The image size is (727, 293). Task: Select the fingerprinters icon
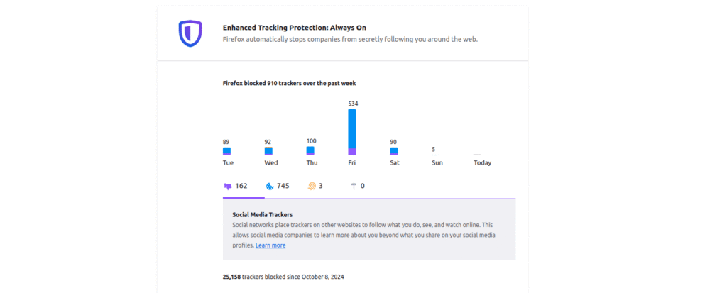coord(312,186)
